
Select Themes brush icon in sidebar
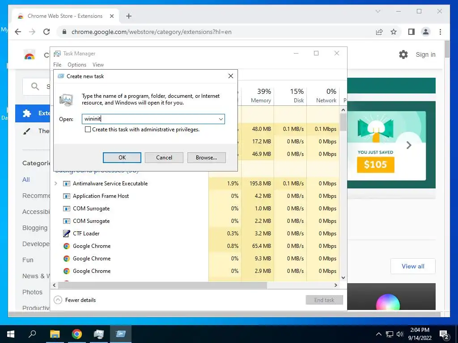pyautogui.click(x=27, y=131)
